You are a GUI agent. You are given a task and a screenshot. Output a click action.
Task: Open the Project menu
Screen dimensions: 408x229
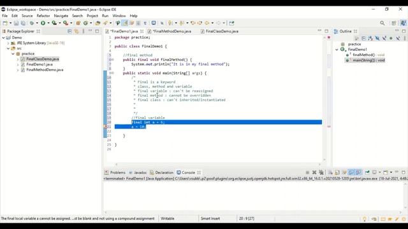[x=92, y=16]
